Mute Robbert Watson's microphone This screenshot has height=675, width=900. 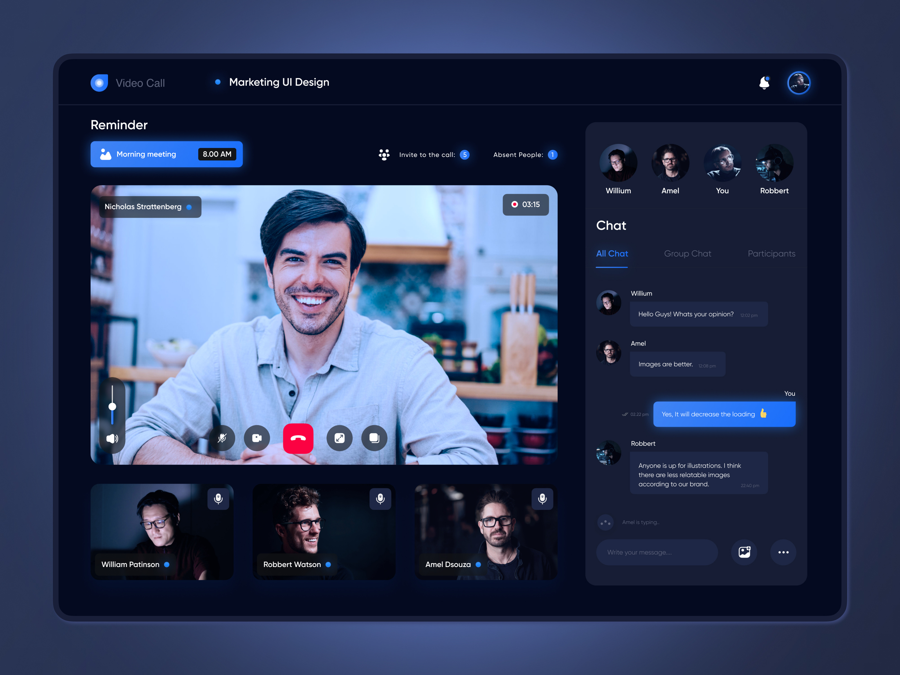click(x=381, y=499)
